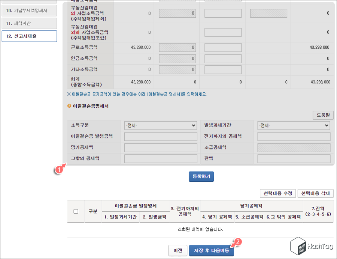This screenshot has height=259, width=337.
Task: Click the 그밖의 공제액 input field
Action: click(161, 158)
